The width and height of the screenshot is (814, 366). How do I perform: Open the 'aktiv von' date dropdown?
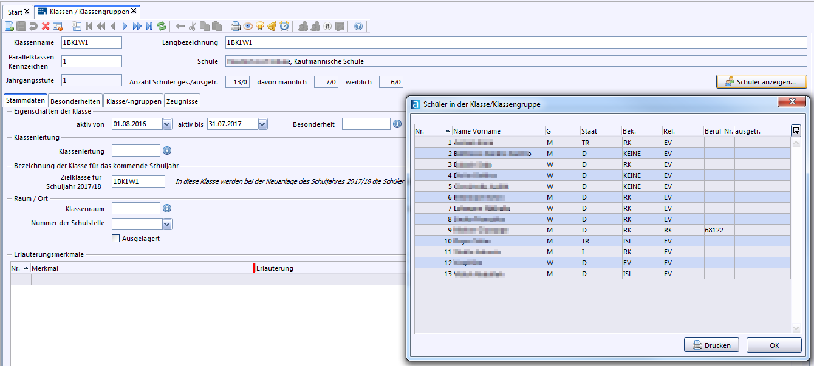pyautogui.click(x=167, y=124)
